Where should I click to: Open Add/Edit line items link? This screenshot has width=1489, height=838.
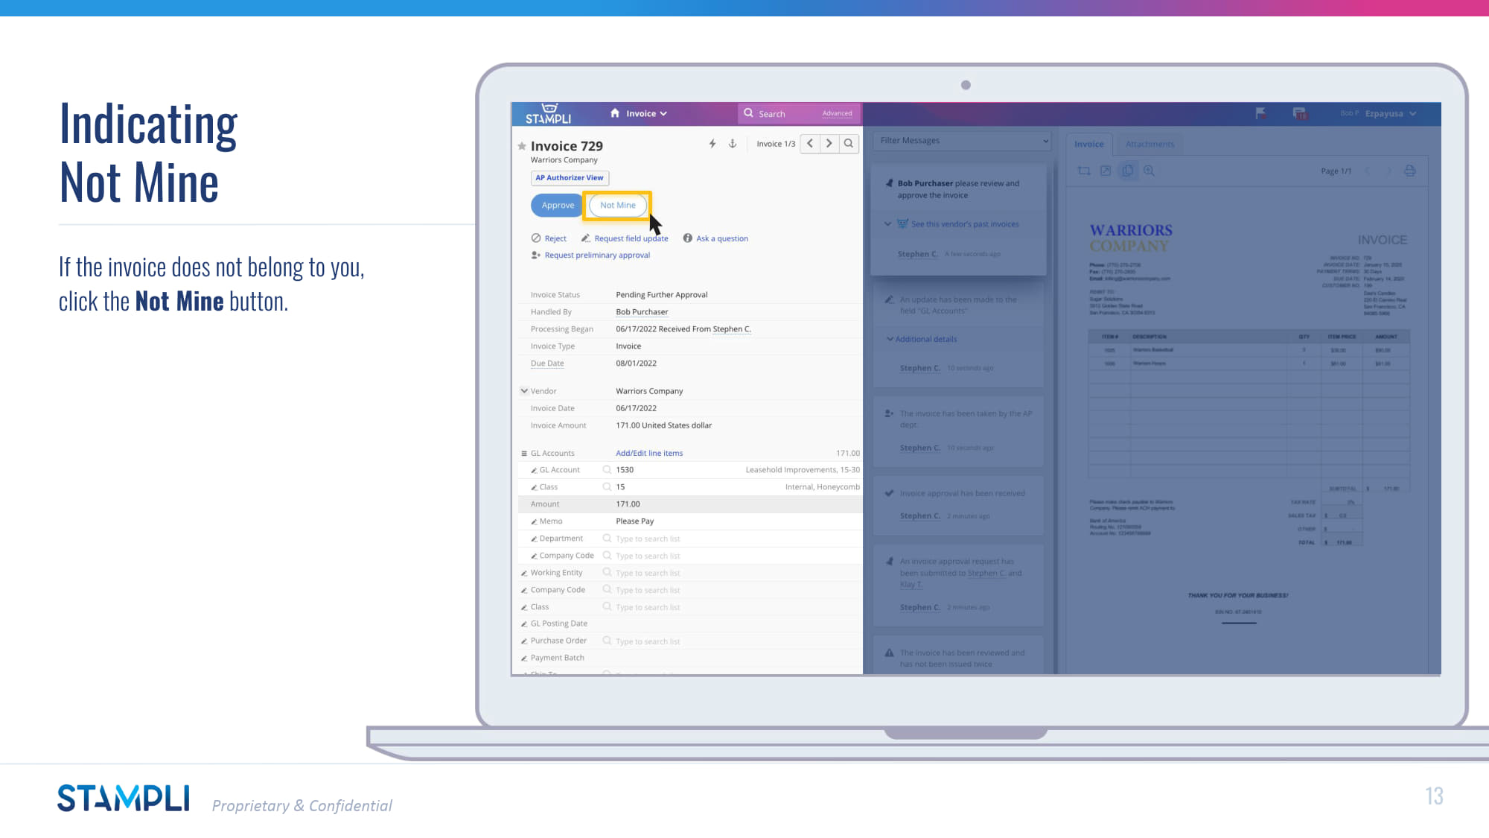pos(648,454)
